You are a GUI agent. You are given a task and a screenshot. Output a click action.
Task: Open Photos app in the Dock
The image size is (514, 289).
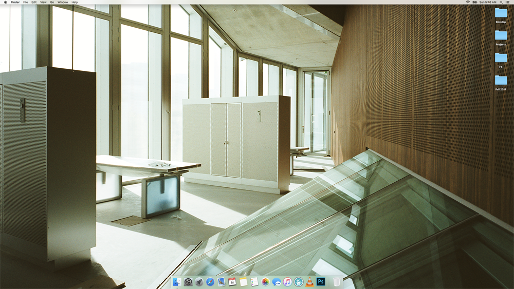[x=266, y=282]
